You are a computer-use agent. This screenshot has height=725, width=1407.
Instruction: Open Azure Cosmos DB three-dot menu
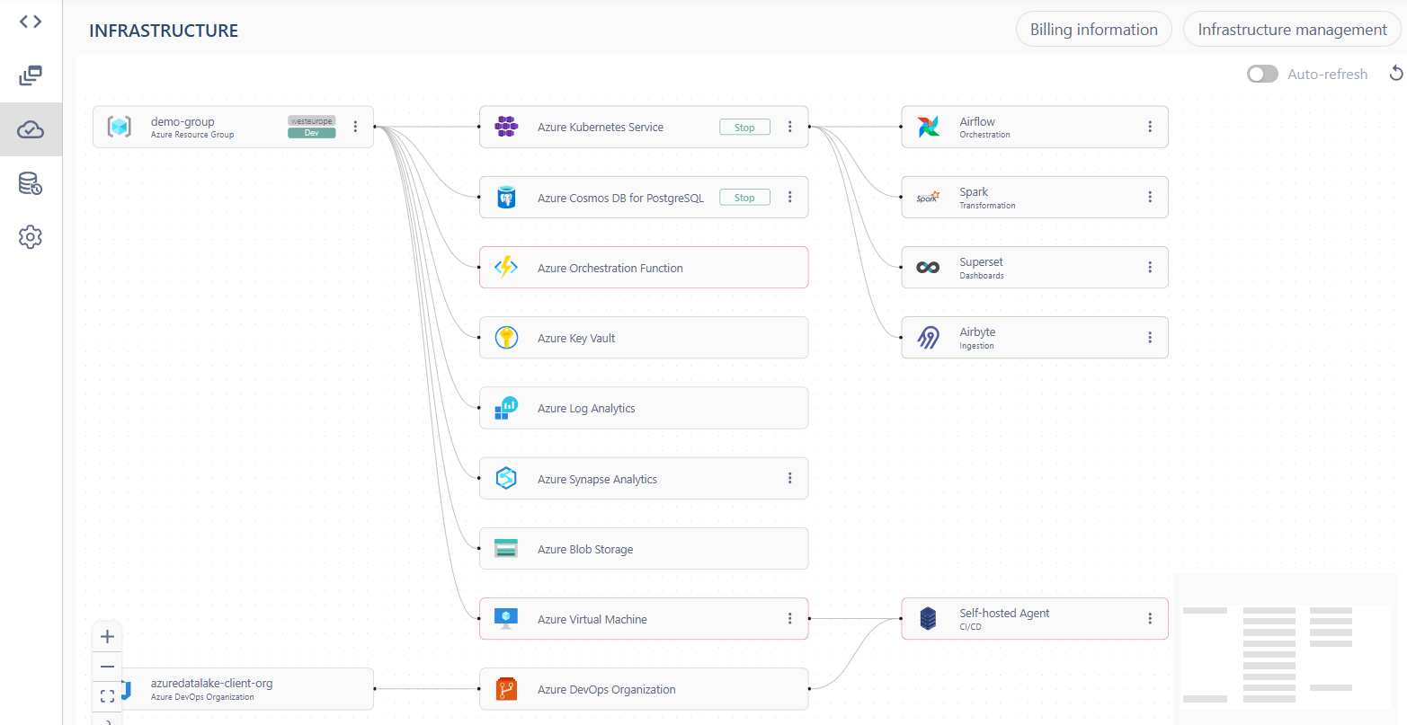(790, 198)
